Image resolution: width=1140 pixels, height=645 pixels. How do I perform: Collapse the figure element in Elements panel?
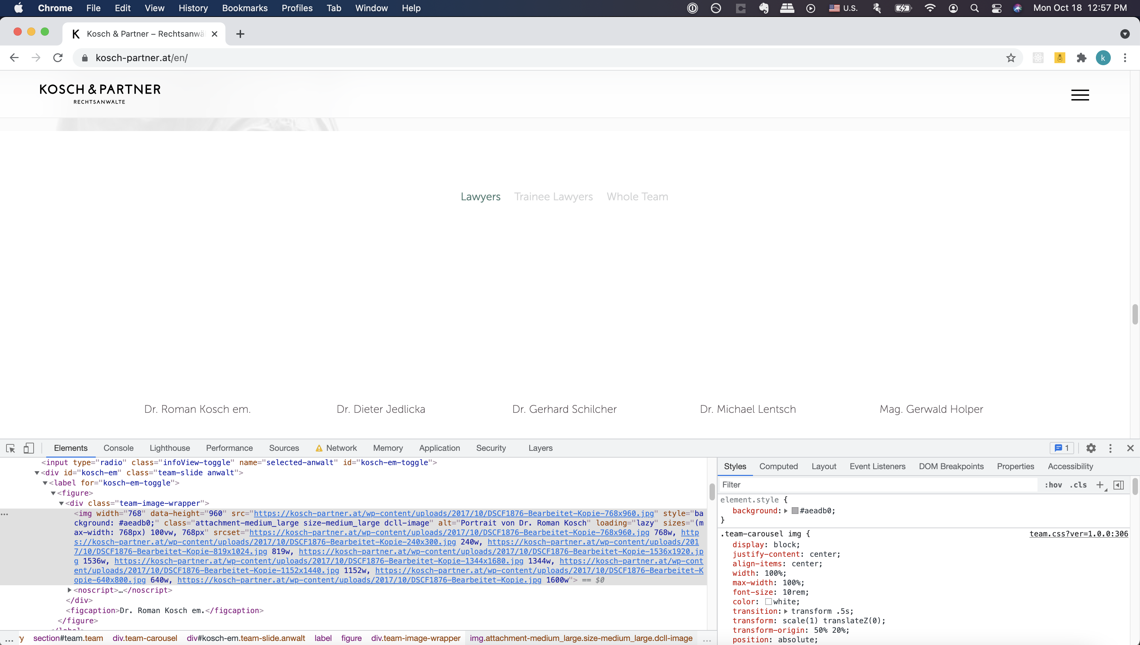click(54, 493)
